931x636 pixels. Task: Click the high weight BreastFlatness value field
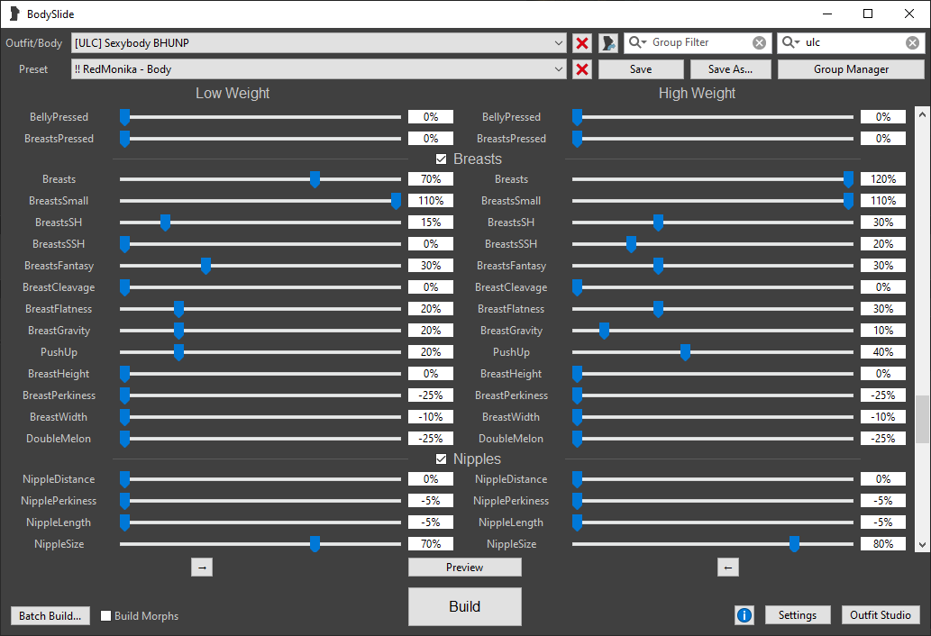pyautogui.click(x=883, y=308)
